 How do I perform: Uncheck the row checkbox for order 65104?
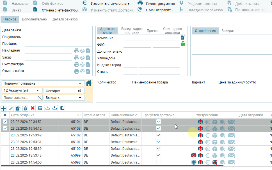(5, 122)
